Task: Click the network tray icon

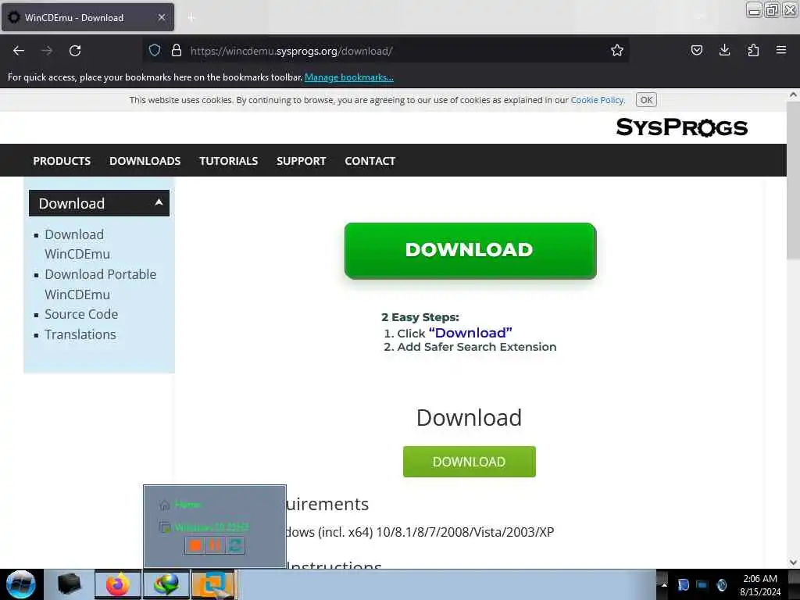Action: (x=702, y=585)
